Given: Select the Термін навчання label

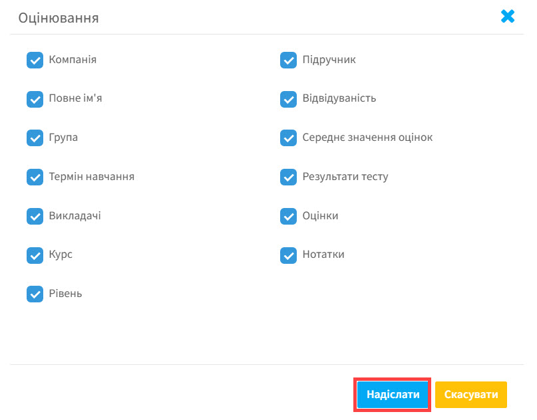Looking at the screenshot, I should pos(92,177).
